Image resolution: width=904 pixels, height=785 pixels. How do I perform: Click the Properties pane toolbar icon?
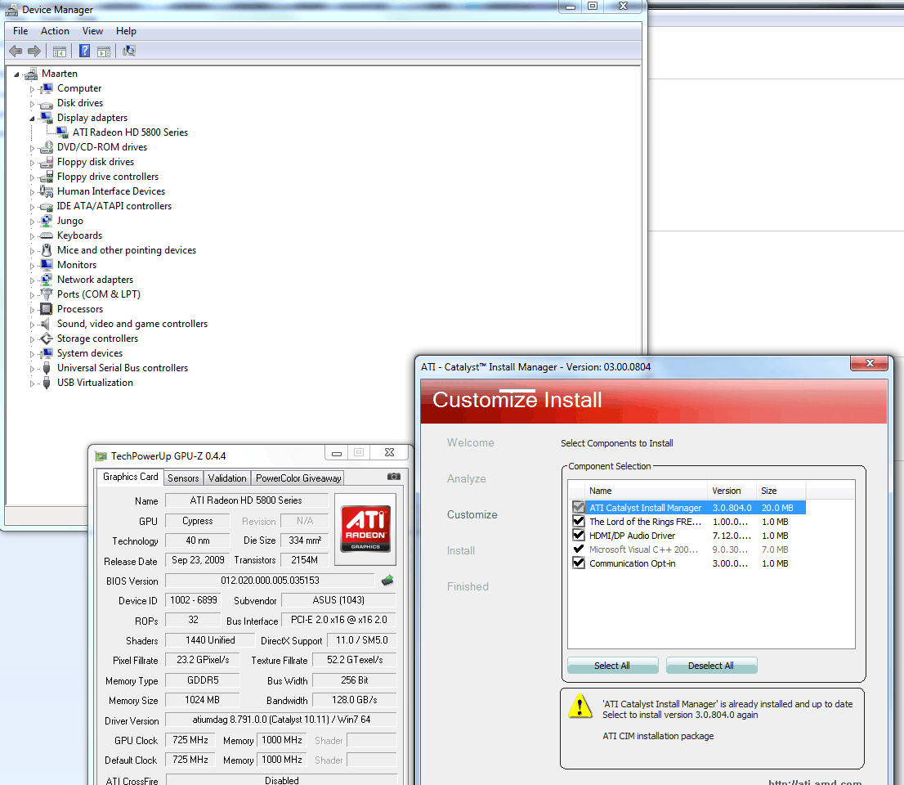[x=104, y=52]
